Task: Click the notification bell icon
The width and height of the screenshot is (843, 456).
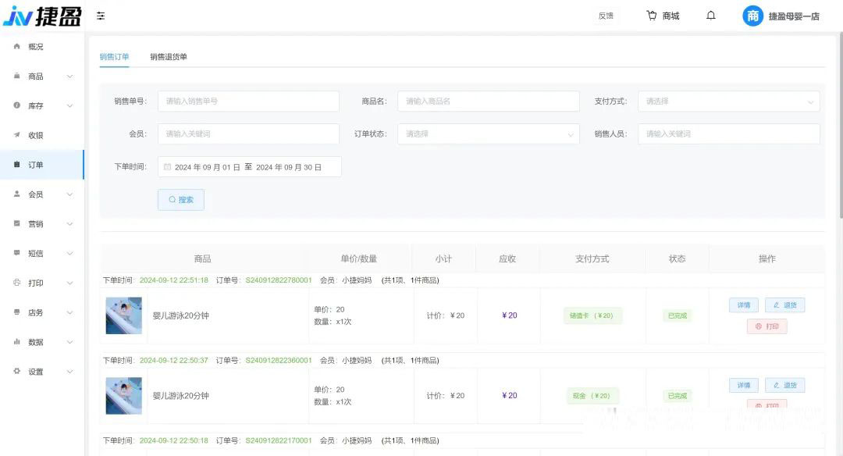Action: coord(710,16)
